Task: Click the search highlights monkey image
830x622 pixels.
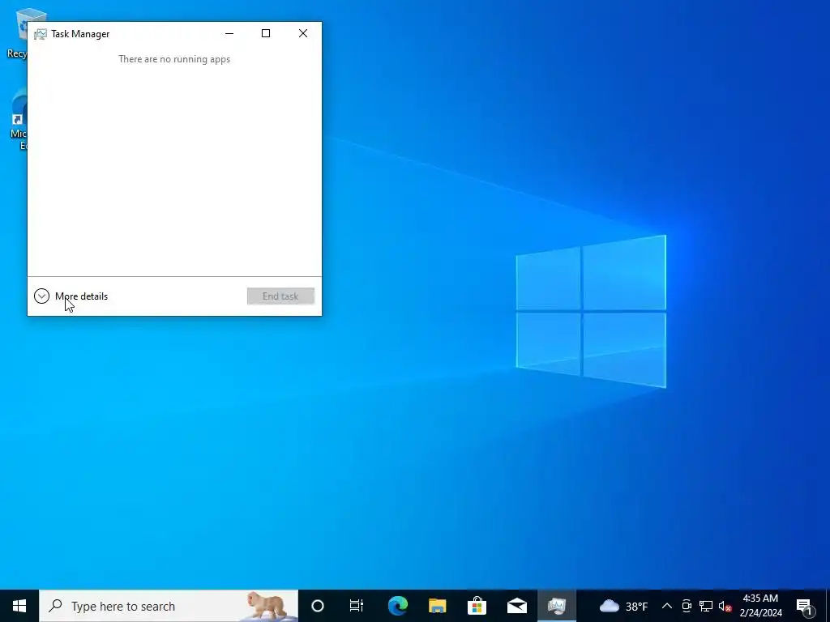Action: [269, 606]
